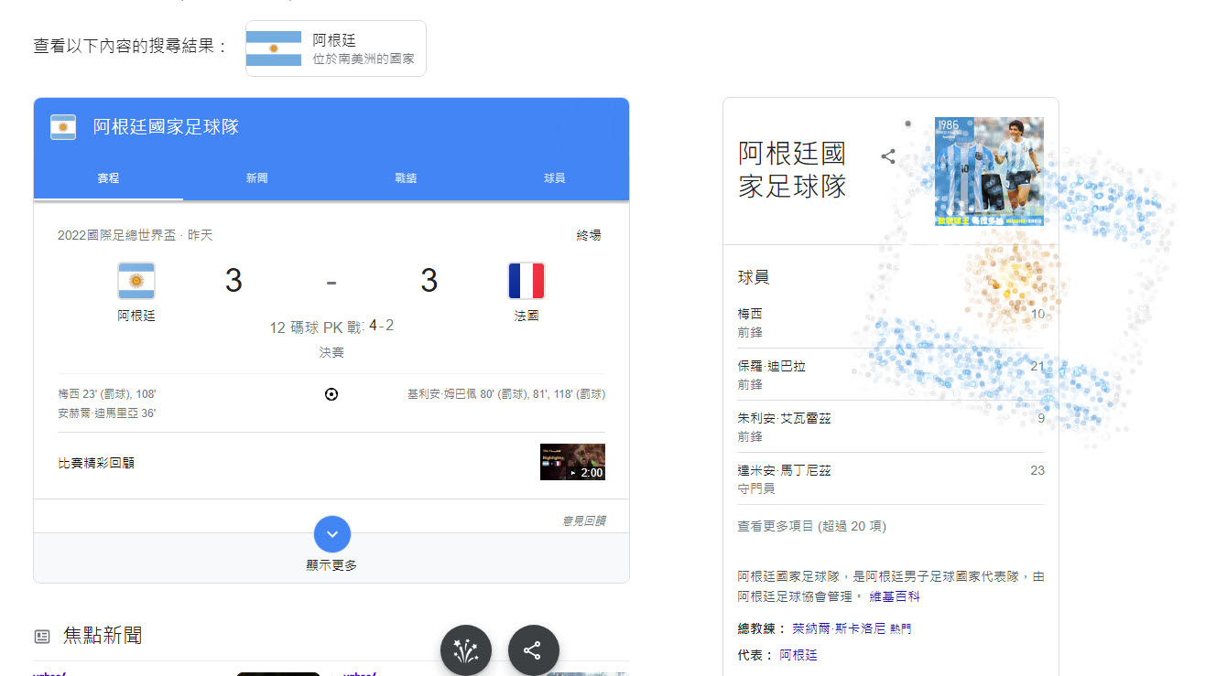The image size is (1227, 676).
Task: Expand match card with the blue chevron button
Action: 331,534
